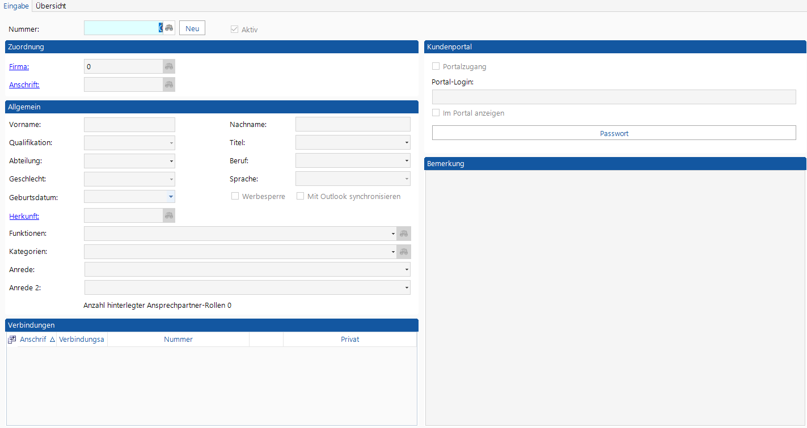Click binoculars lookup icon for Herkunft field
Image resolution: width=807 pixels, height=428 pixels.
coord(169,215)
